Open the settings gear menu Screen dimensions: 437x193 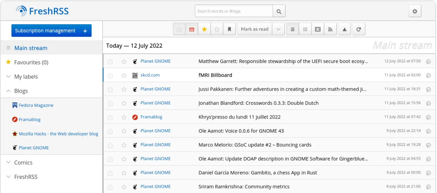point(415,11)
